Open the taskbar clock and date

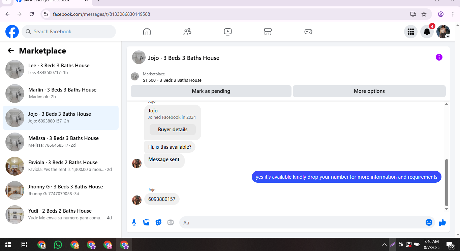[431, 245]
